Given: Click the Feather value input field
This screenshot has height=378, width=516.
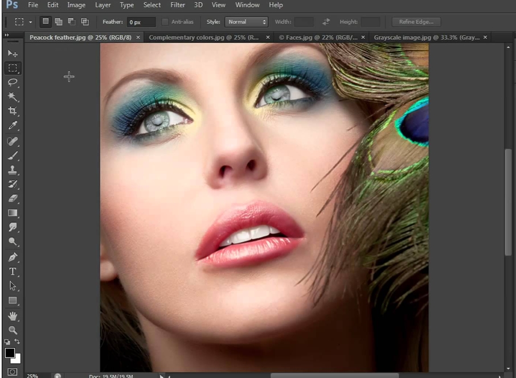Looking at the screenshot, I should click(141, 22).
